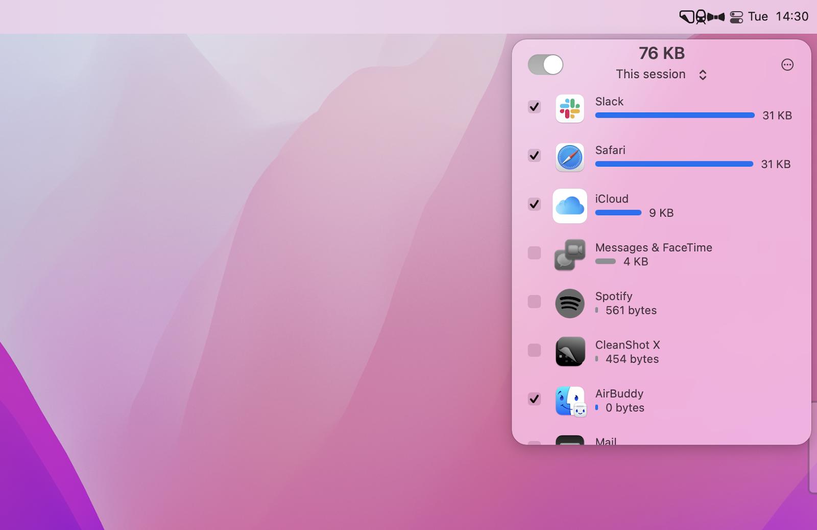Click the Bartender bow tie menu bar icon
This screenshot has width=817, height=530.
716,17
